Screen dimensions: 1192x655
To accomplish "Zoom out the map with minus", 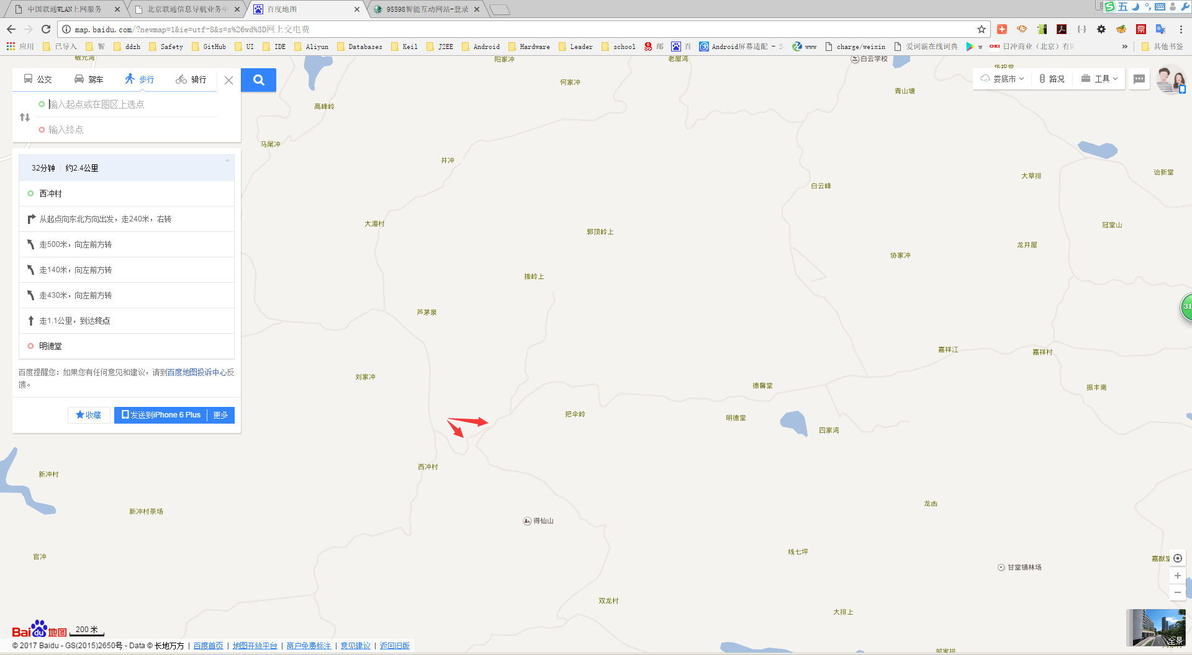I will [1178, 592].
